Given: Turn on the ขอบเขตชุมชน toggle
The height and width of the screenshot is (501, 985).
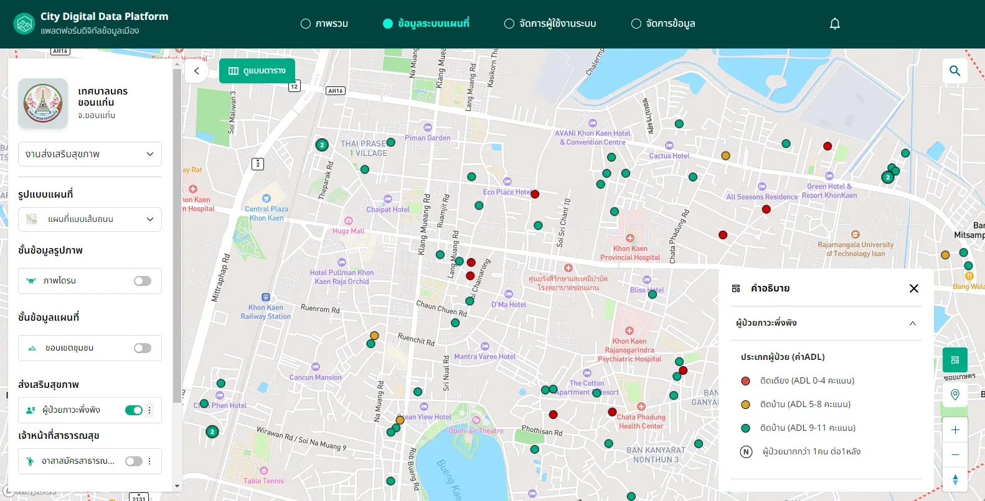Looking at the screenshot, I should tap(143, 348).
